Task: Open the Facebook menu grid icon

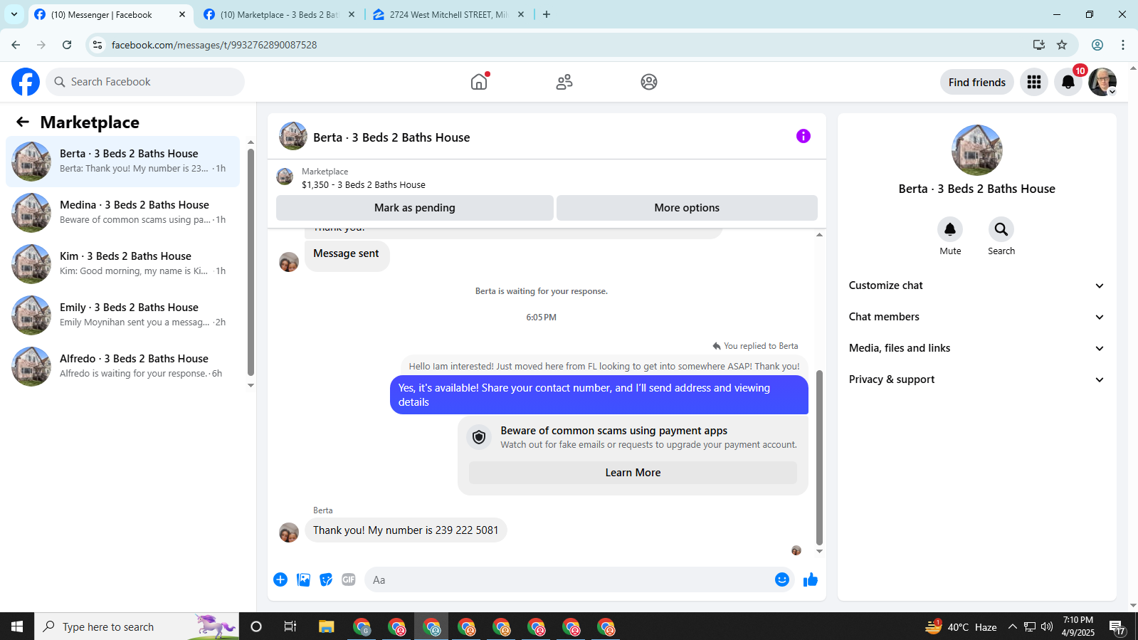Action: click(x=1034, y=82)
